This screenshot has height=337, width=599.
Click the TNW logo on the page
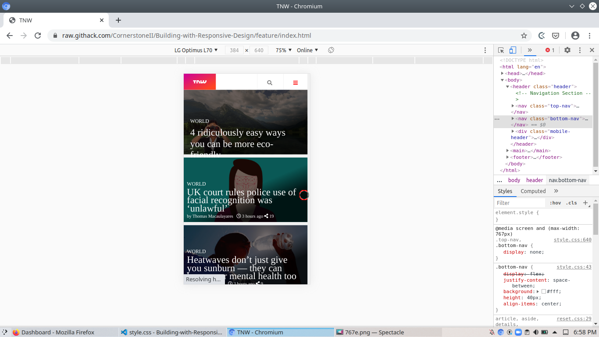pyautogui.click(x=200, y=82)
